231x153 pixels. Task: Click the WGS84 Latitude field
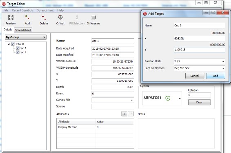113,61
